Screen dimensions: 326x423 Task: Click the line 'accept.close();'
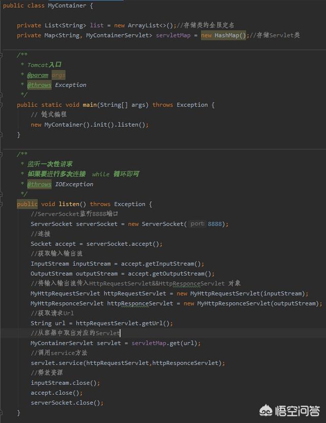[x=57, y=393]
